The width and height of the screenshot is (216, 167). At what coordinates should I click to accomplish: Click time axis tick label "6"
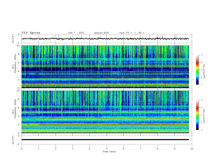click(124, 149)
